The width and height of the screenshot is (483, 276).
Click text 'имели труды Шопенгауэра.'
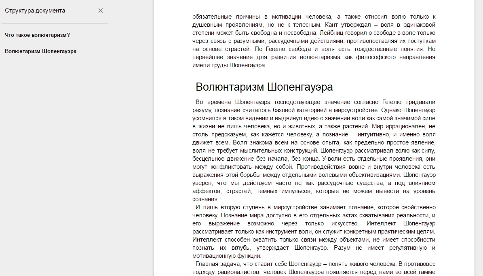tap(229, 65)
